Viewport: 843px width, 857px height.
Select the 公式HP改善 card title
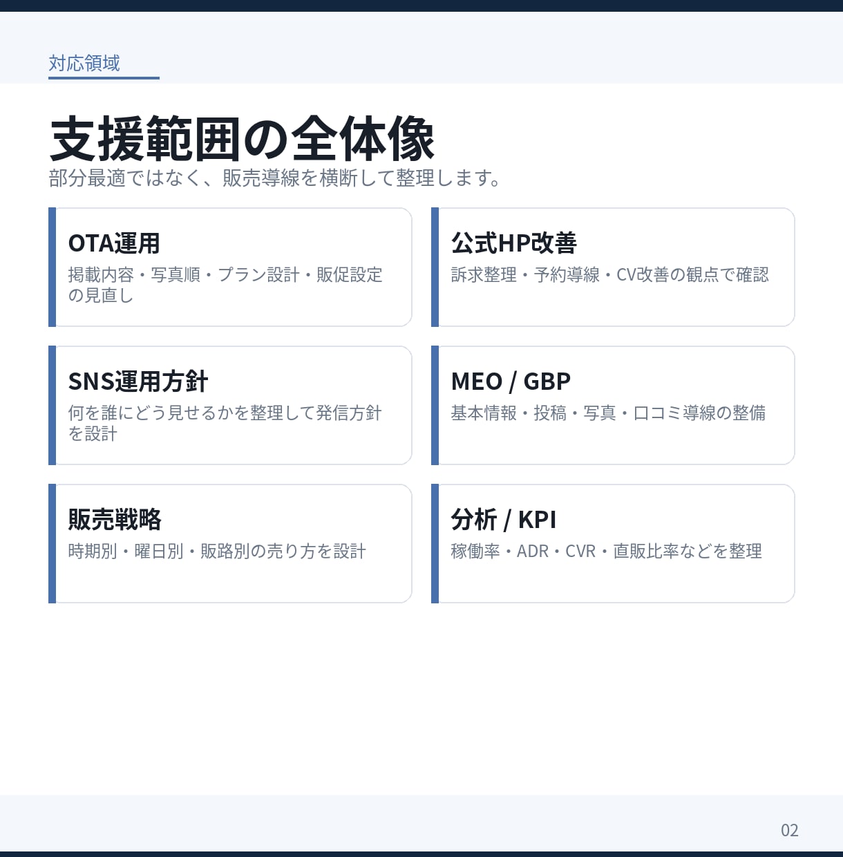pos(513,243)
